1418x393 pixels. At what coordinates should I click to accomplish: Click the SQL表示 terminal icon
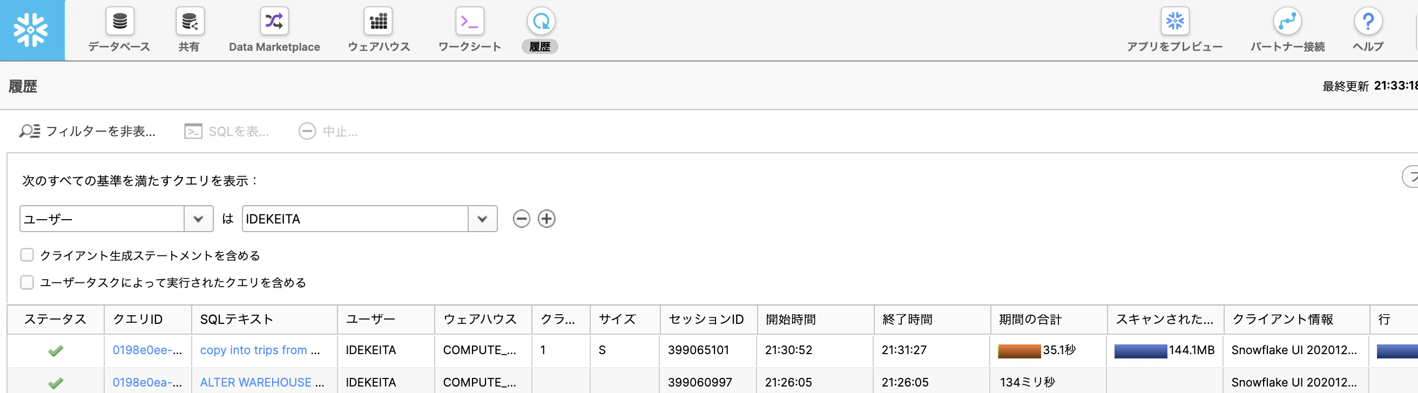[193, 131]
